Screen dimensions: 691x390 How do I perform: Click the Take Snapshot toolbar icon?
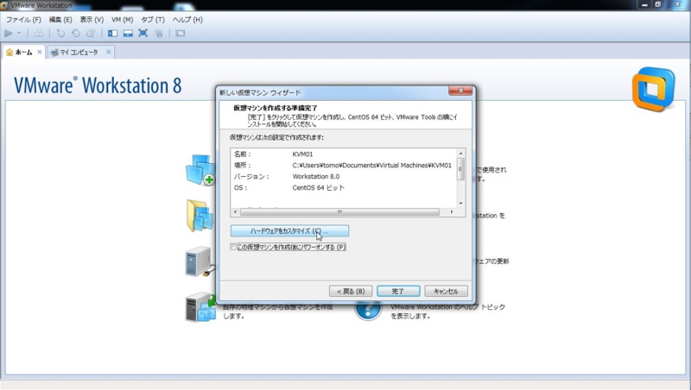tap(60, 33)
